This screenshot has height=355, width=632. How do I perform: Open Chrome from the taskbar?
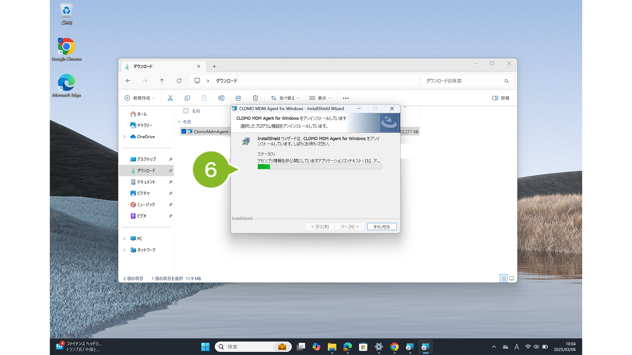click(394, 347)
